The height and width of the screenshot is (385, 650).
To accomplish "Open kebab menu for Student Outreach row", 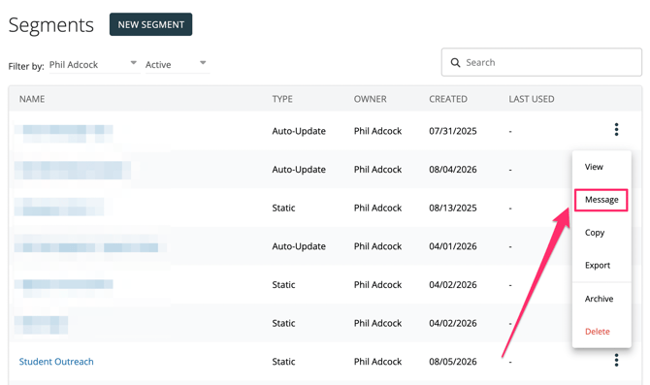I will 616,360.
